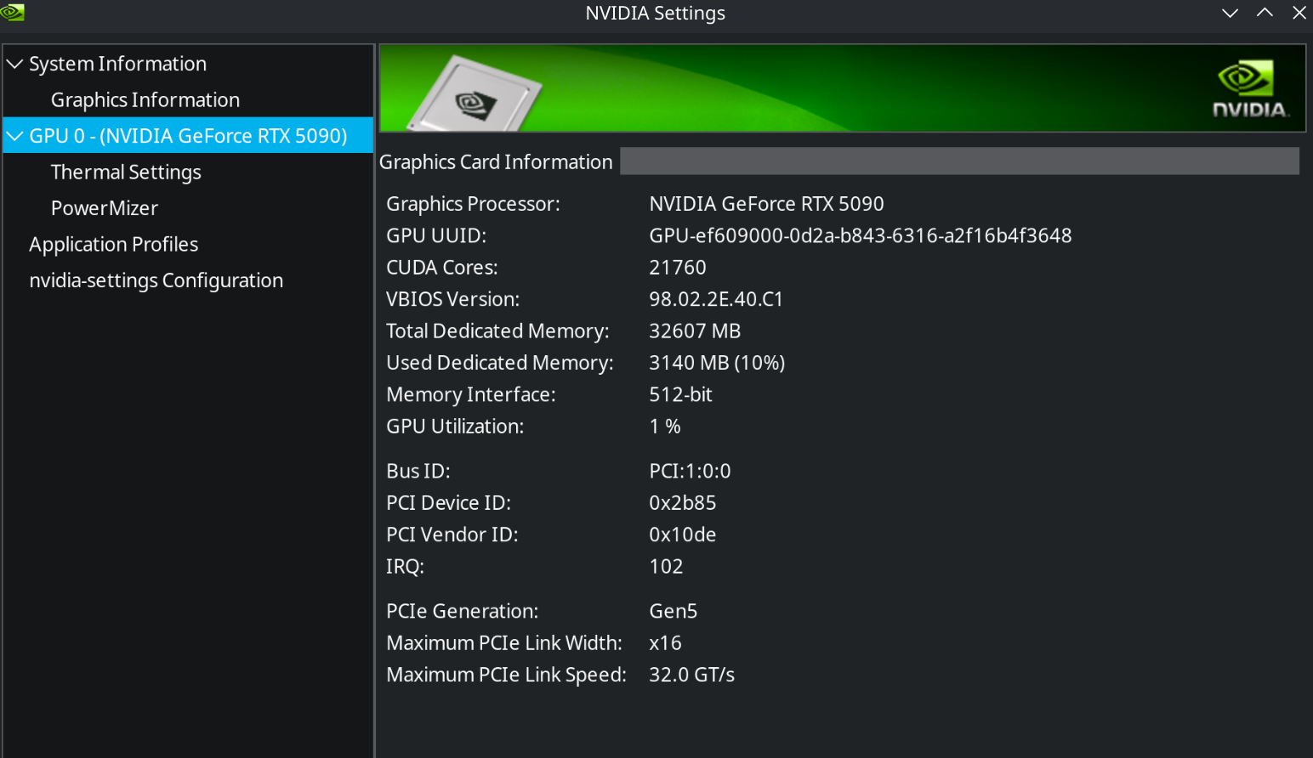Open nvidia-settings Configuration page

156,280
